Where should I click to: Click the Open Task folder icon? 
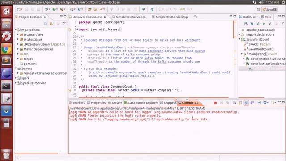pos(95,9)
